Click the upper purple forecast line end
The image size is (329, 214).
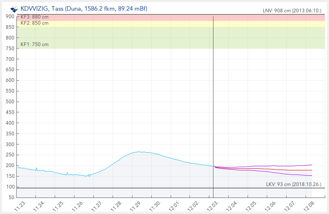tap(311, 165)
